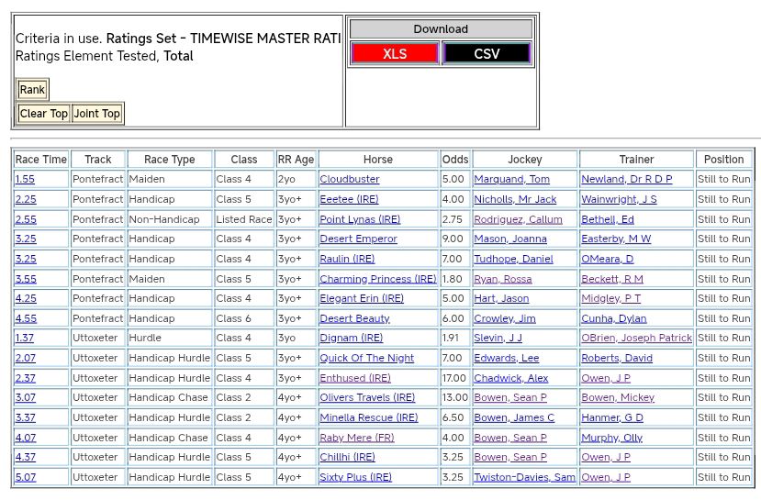Open trainer Wainwright, J S link

[619, 199]
